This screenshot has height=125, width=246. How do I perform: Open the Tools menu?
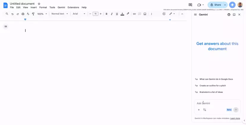(52, 7)
